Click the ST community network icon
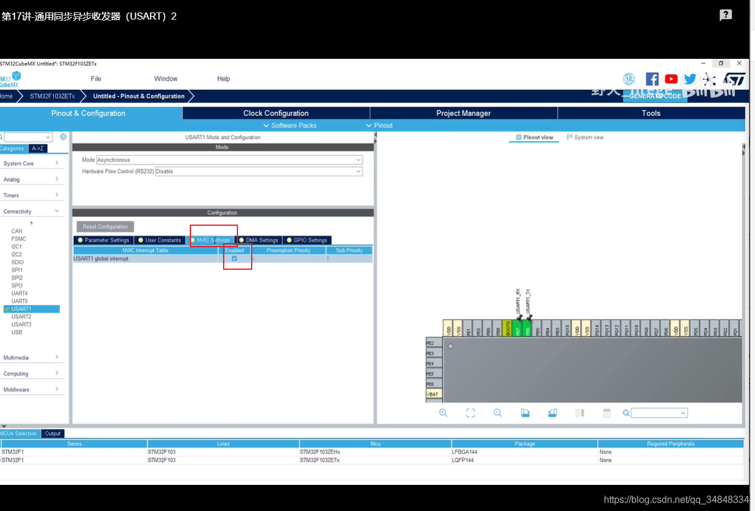 pos(709,79)
